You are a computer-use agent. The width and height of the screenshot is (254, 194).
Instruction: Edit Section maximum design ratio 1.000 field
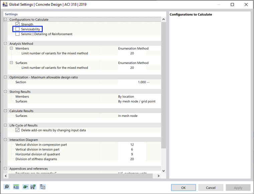pyautogui.click(x=132, y=82)
